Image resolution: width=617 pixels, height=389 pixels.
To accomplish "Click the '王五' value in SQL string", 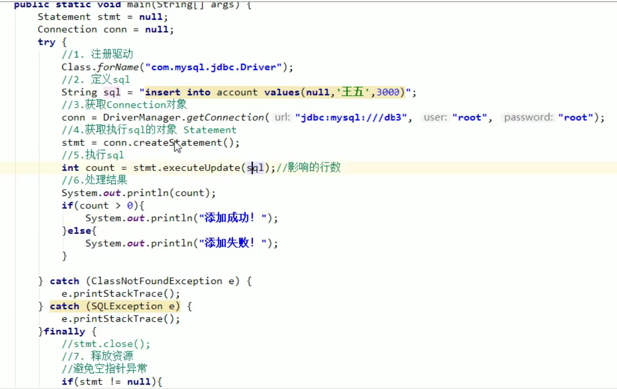I will coord(353,92).
